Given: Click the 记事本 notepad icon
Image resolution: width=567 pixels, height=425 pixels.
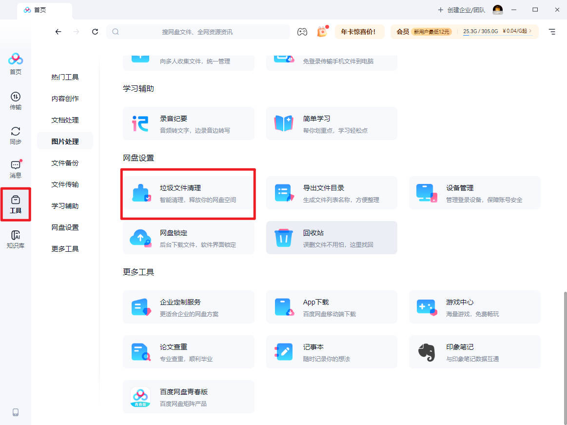Looking at the screenshot, I should point(284,352).
